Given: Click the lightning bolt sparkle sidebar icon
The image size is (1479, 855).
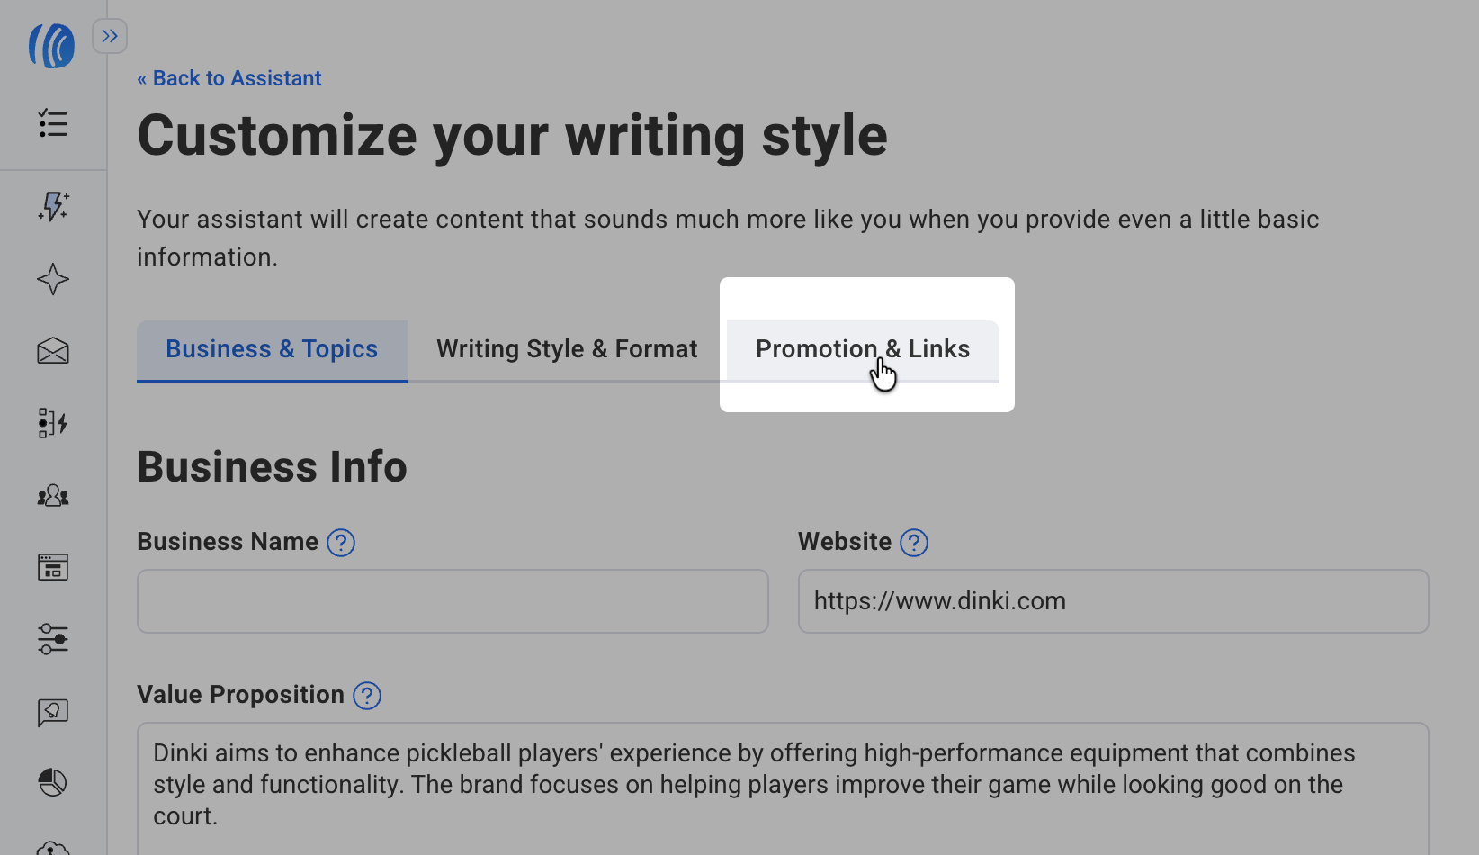Looking at the screenshot, I should pyautogui.click(x=53, y=206).
